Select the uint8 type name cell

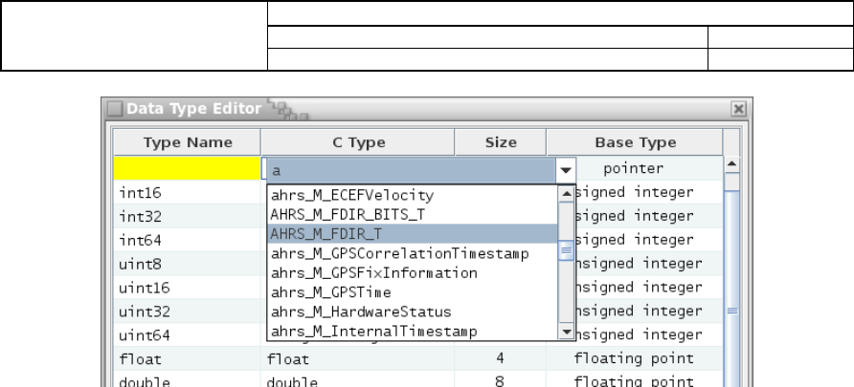[x=188, y=264]
